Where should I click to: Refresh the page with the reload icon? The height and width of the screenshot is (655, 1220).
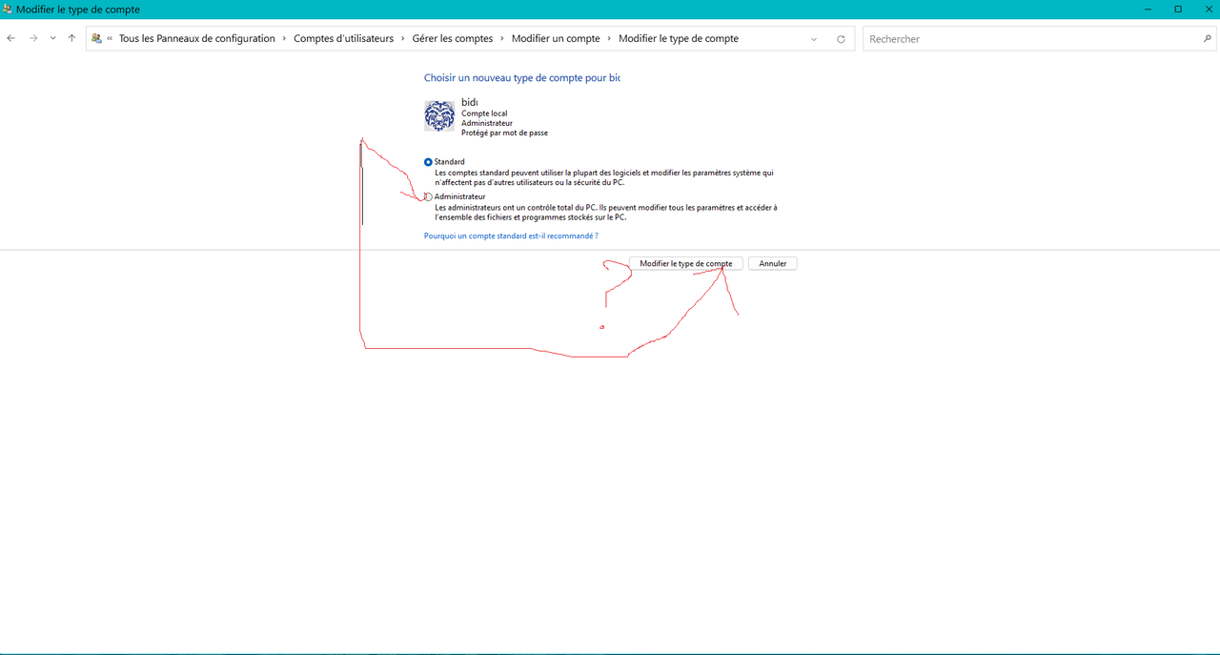pyautogui.click(x=841, y=39)
